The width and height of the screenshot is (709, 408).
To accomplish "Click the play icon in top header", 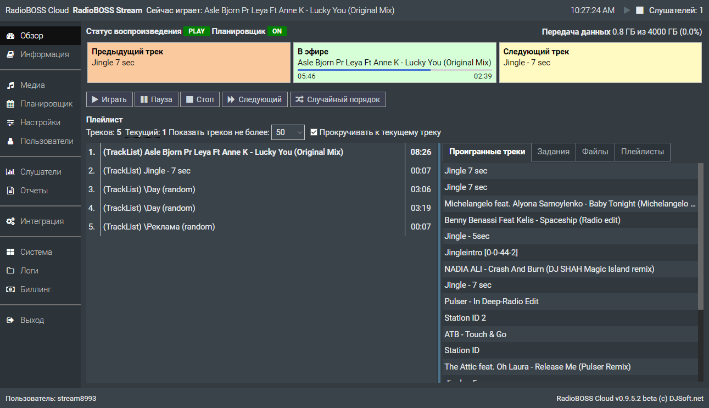I will [x=627, y=10].
